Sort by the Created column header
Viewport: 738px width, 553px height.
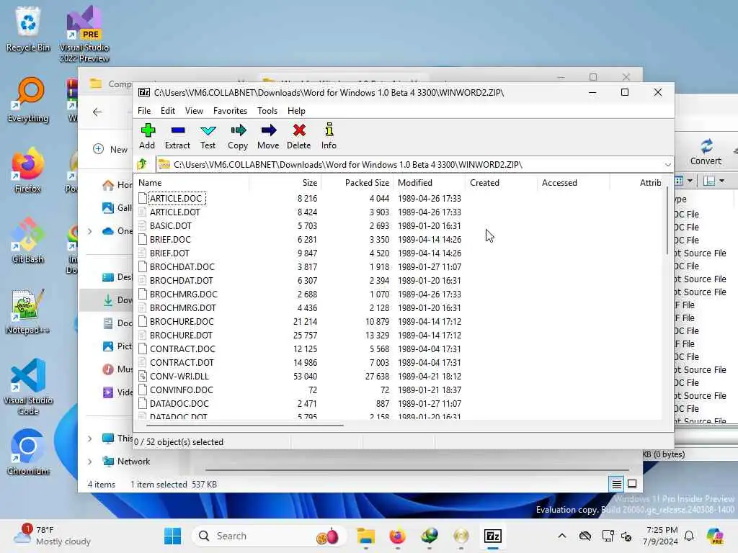[x=502, y=182]
